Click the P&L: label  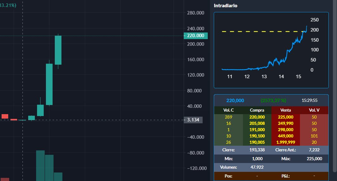[285, 176]
